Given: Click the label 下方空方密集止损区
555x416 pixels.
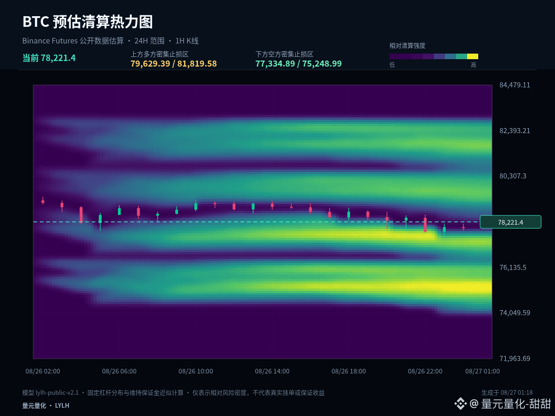Looking at the screenshot, I should coord(284,54).
